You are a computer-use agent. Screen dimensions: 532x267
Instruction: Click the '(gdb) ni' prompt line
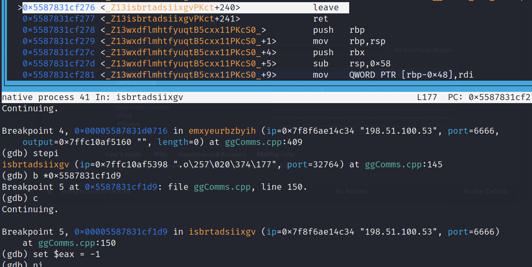tap(22, 264)
